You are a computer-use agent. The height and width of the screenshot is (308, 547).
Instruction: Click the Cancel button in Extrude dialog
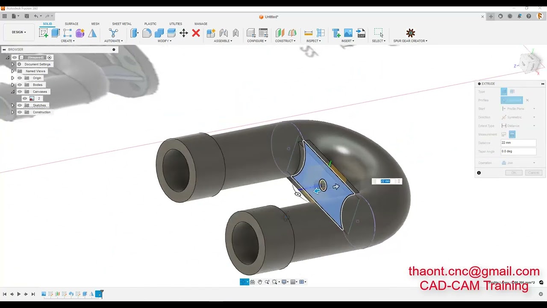[533, 173]
